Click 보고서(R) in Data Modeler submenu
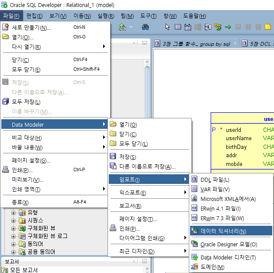The image size is (274, 273). pos(149,206)
